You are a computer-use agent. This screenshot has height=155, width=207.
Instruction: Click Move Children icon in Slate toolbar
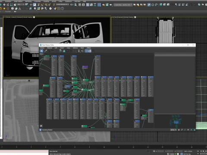(60, 51)
